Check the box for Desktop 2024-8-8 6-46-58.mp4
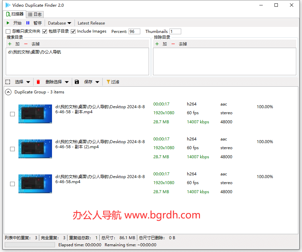The image size is (302, 252). 12,184
